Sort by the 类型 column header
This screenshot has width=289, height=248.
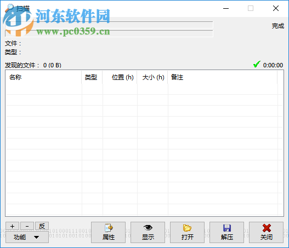pos(92,77)
